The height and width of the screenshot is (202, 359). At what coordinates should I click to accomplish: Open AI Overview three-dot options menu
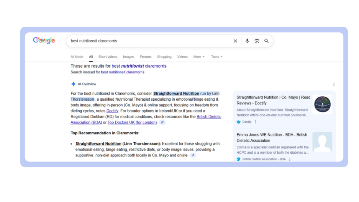point(334,84)
